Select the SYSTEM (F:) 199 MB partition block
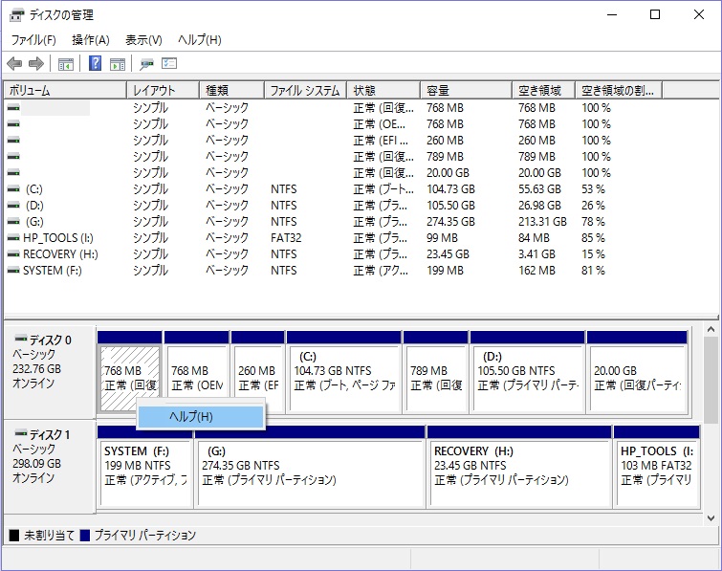This screenshot has width=722, height=571. click(x=145, y=473)
